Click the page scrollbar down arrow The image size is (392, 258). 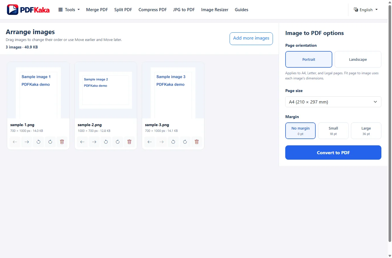[x=390, y=256]
